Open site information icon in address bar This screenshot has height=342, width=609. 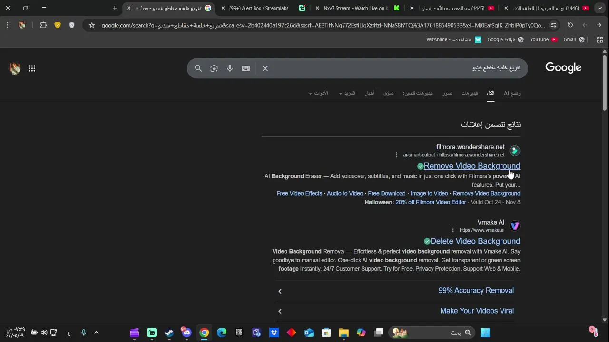click(553, 25)
